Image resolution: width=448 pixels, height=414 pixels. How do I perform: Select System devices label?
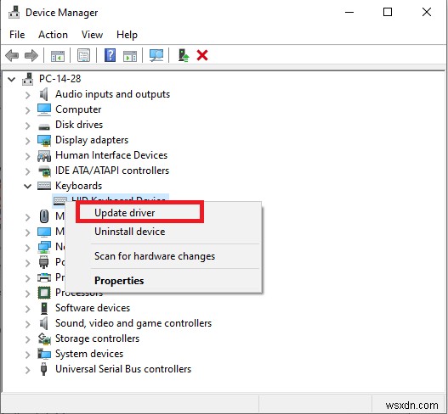89,354
